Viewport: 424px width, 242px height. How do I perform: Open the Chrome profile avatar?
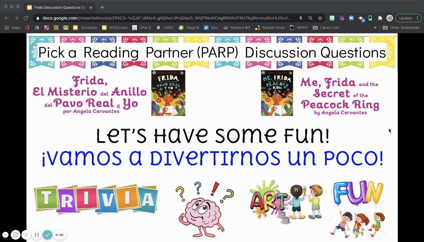pyautogui.click(x=390, y=18)
